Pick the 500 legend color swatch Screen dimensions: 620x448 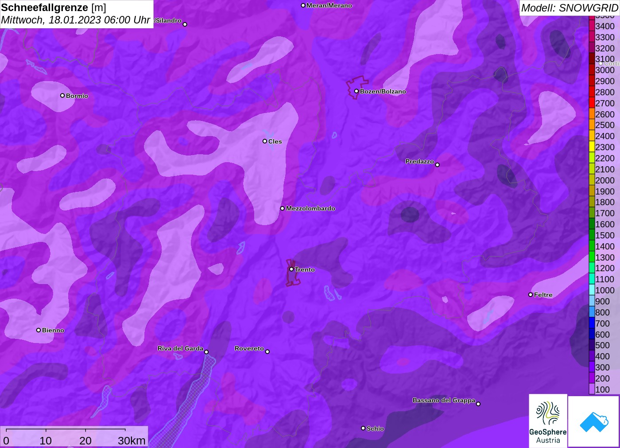592,345
